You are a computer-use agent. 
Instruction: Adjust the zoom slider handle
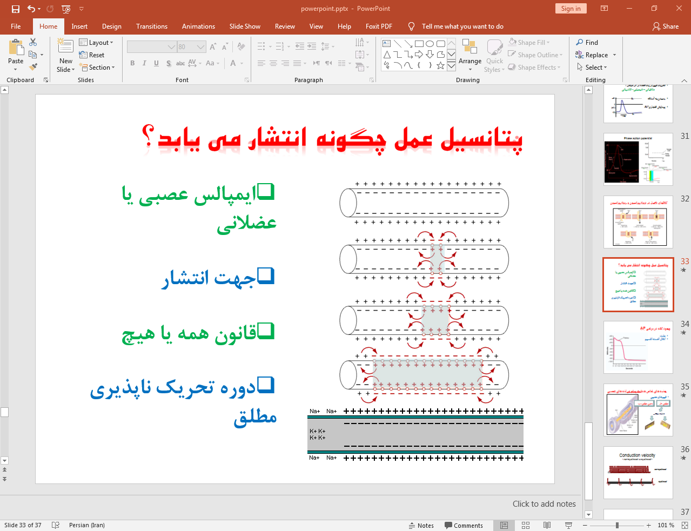coord(617,525)
